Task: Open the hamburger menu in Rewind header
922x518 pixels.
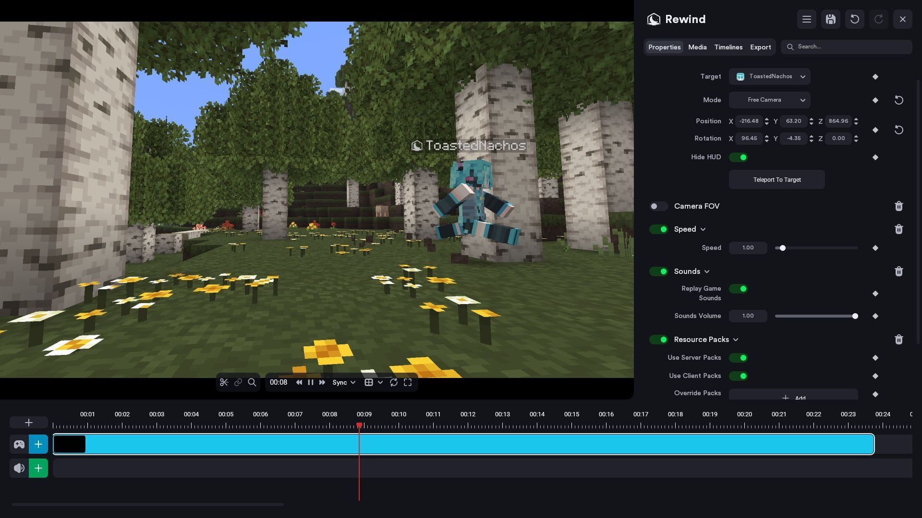Action: tap(807, 19)
